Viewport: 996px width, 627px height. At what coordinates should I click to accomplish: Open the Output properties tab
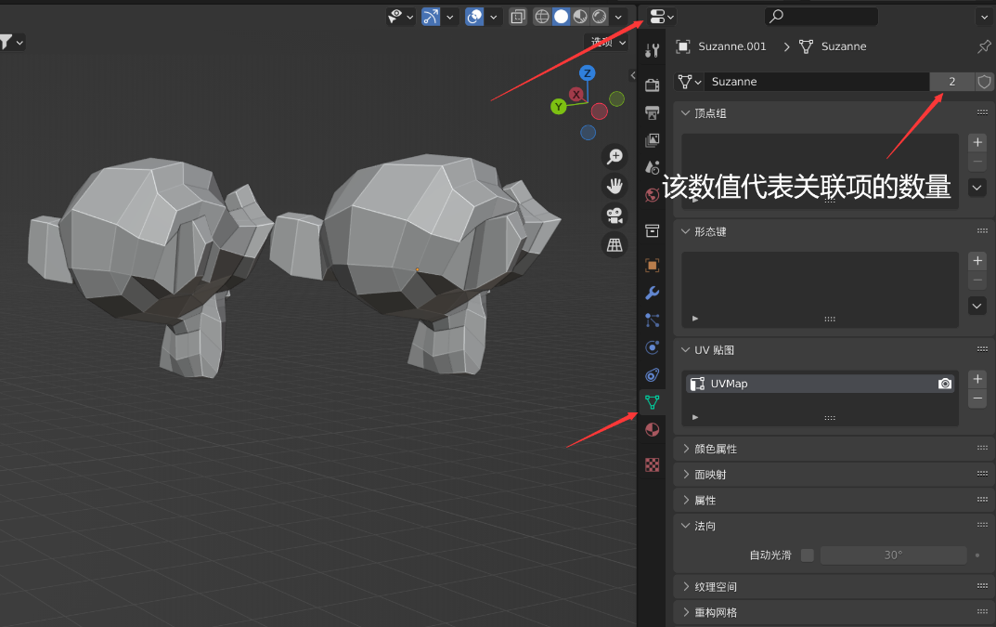pos(652,112)
